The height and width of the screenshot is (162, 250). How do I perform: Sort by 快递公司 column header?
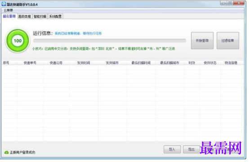[x=56, y=63]
